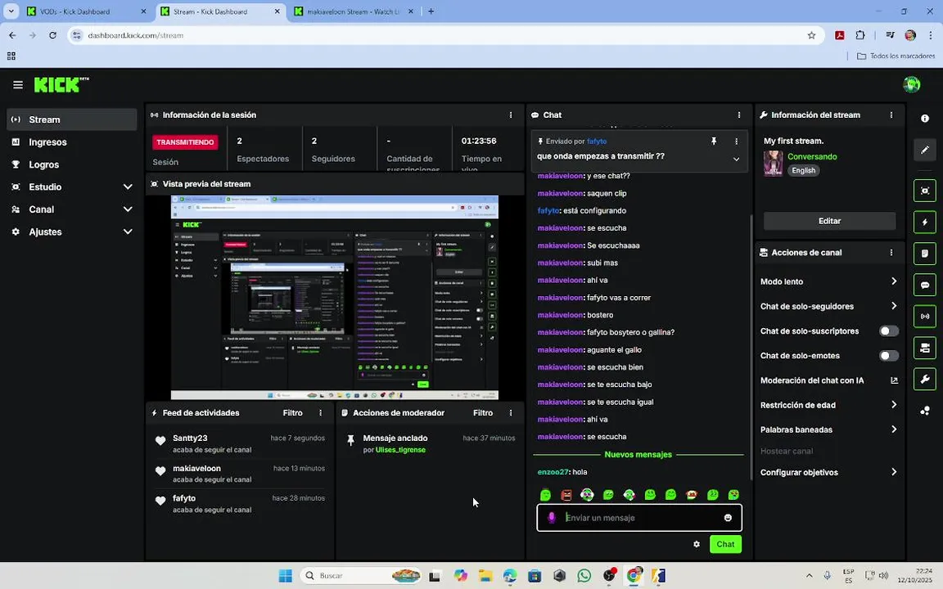Click the purple microphone icon in the message box
Viewport: 943px width, 589px height.
552,518
